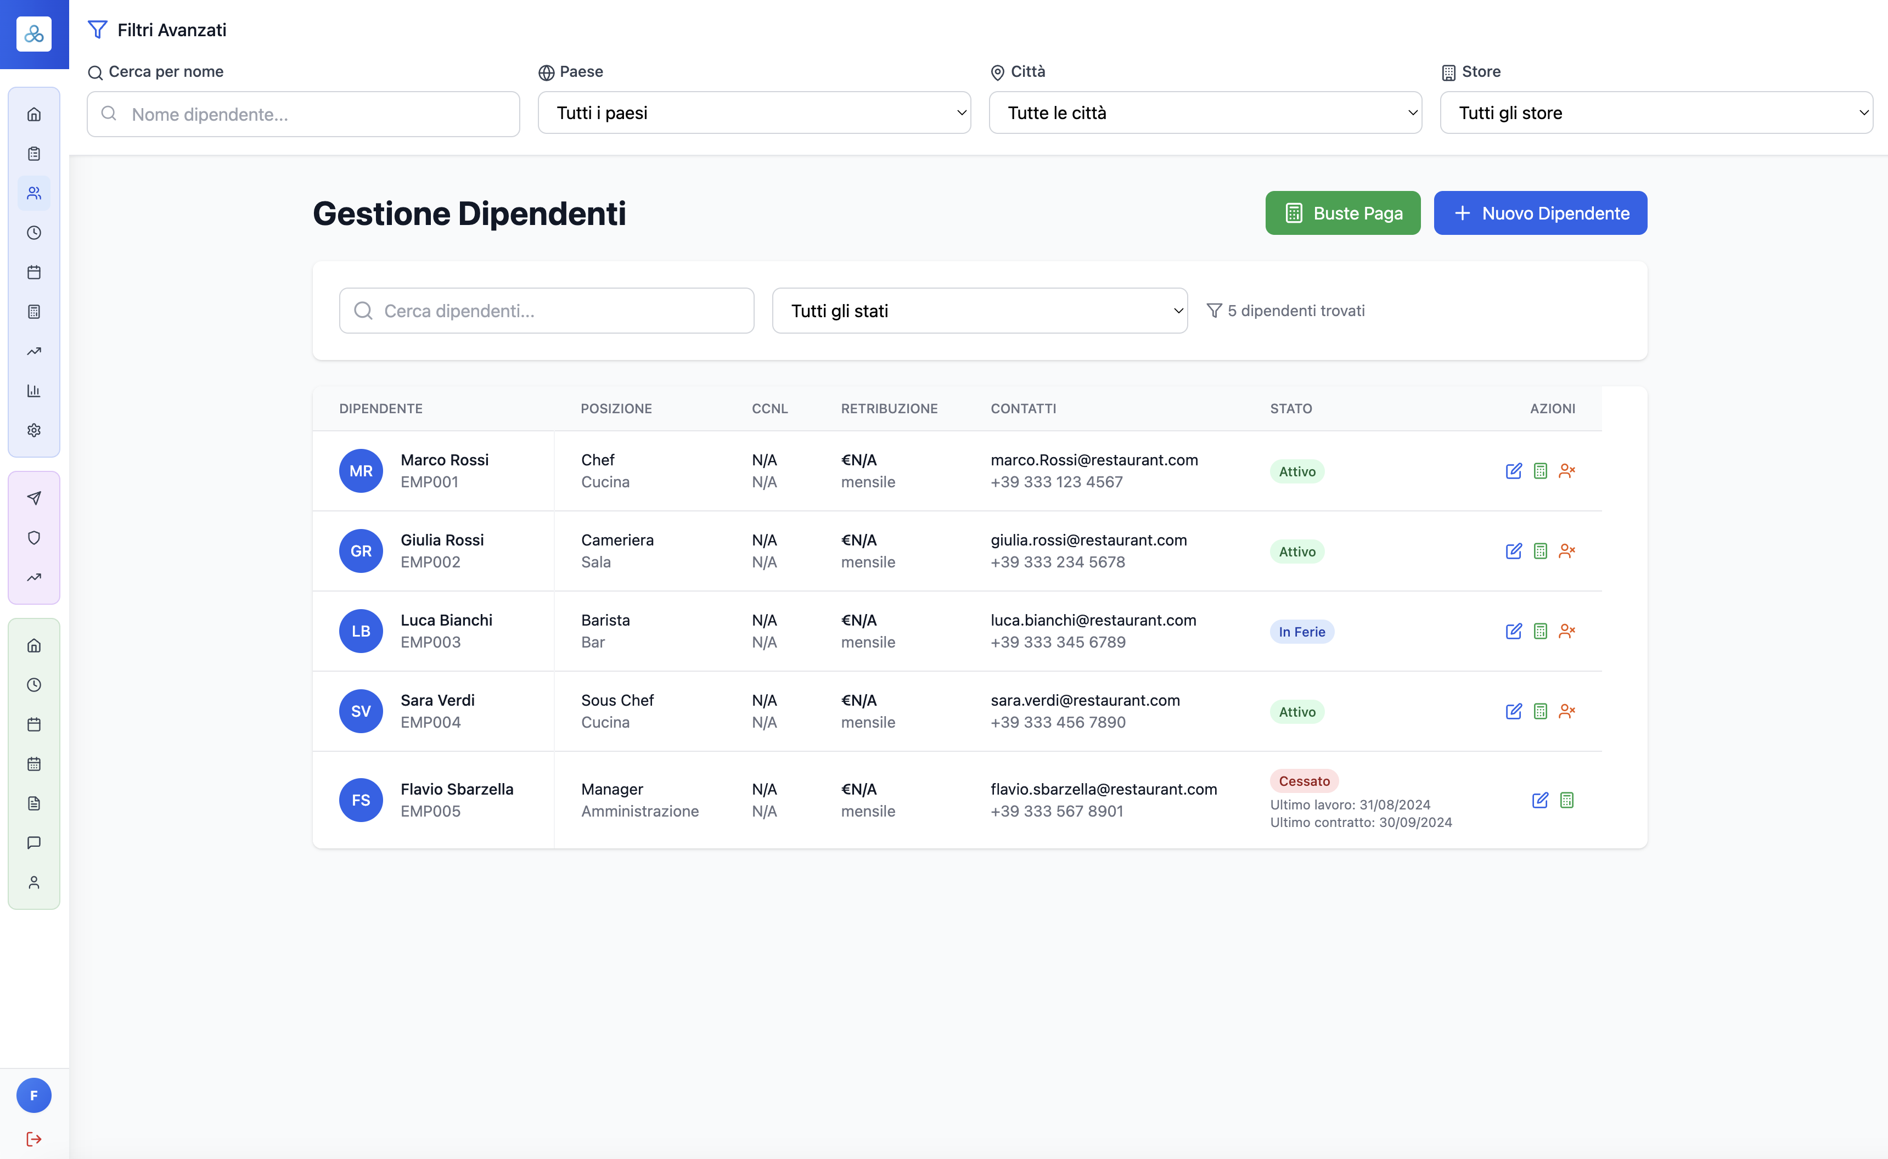Select employees icon in sidebar
This screenshot has width=1888, height=1159.
tap(33, 193)
